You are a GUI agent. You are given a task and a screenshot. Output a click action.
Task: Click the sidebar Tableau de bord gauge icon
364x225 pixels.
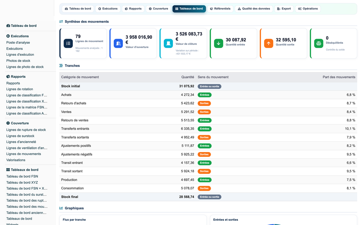coord(8,26)
